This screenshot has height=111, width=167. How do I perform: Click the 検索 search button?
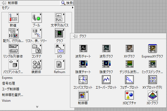coord(67,3)
